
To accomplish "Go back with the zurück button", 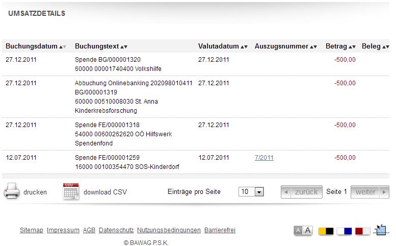I will 302,192.
